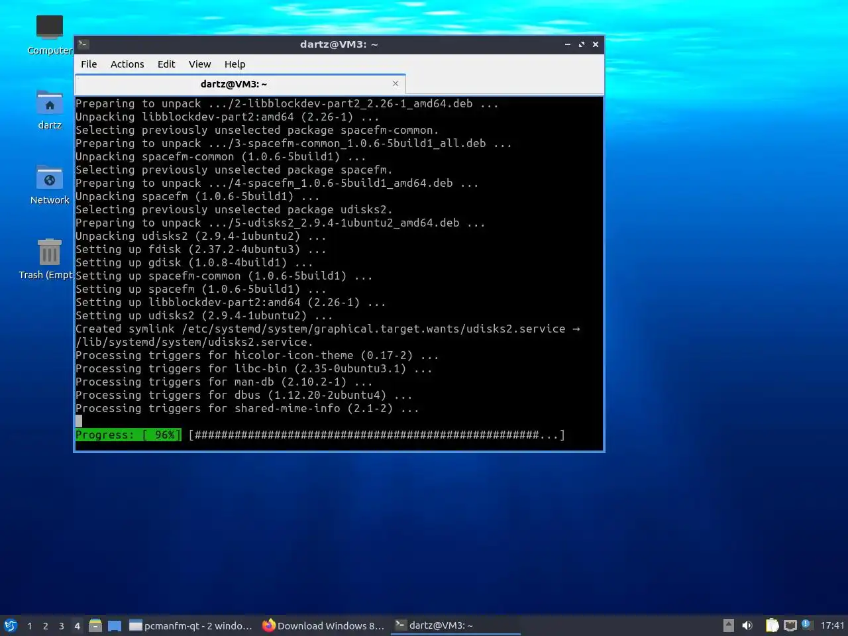
Task: Maximize the terminal window
Action: [582, 44]
